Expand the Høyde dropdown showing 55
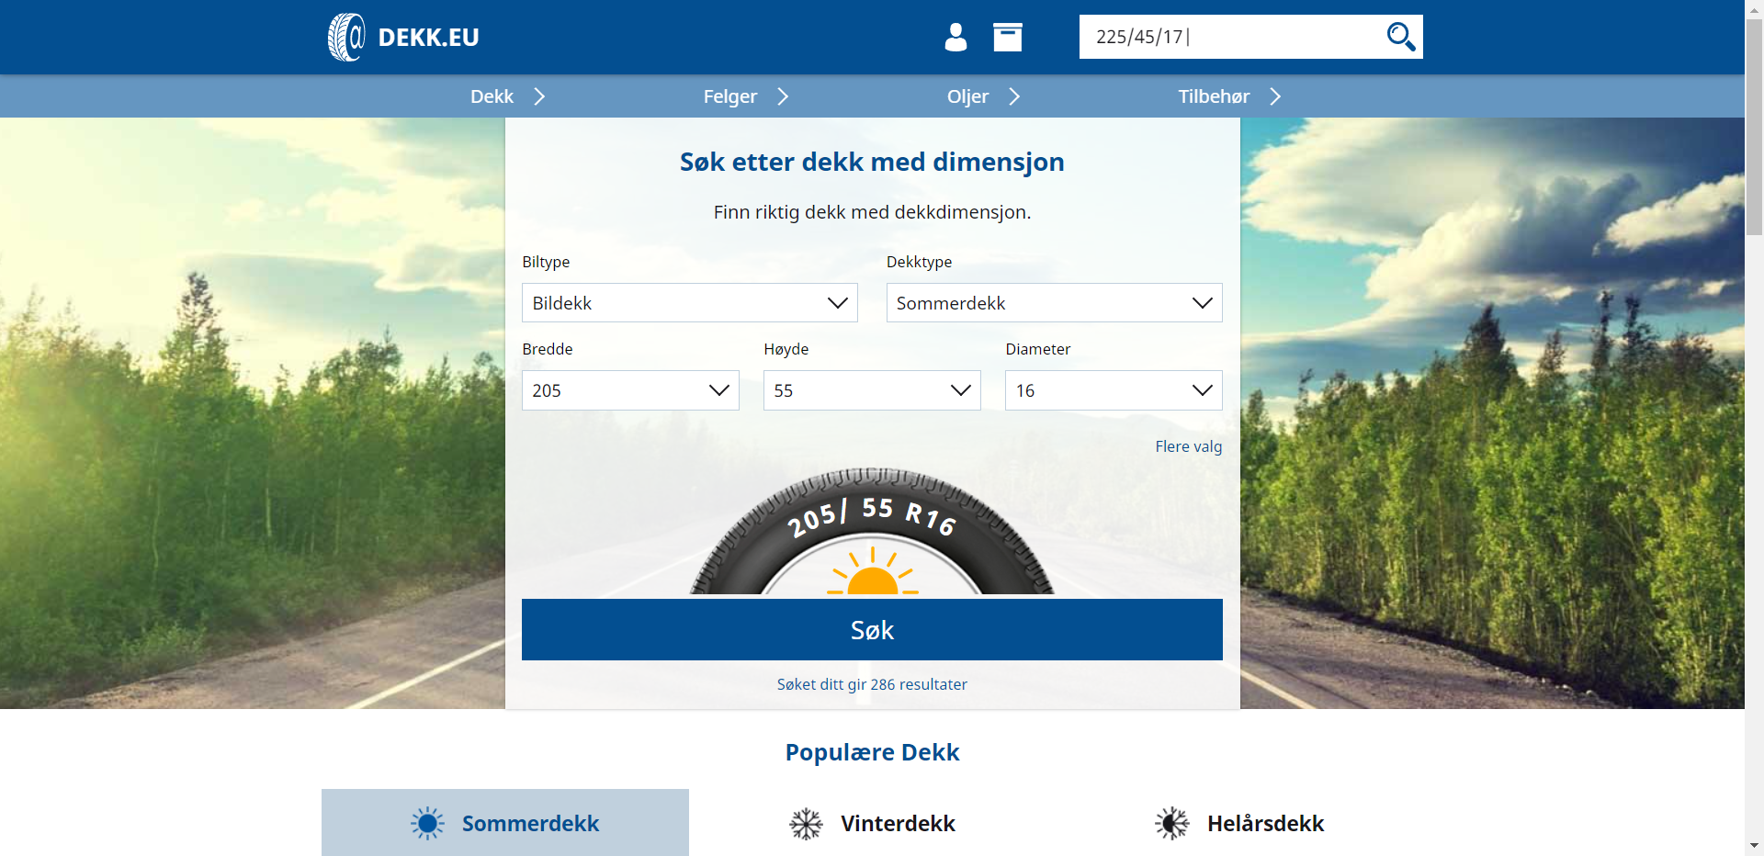The image size is (1764, 856). tap(872, 390)
